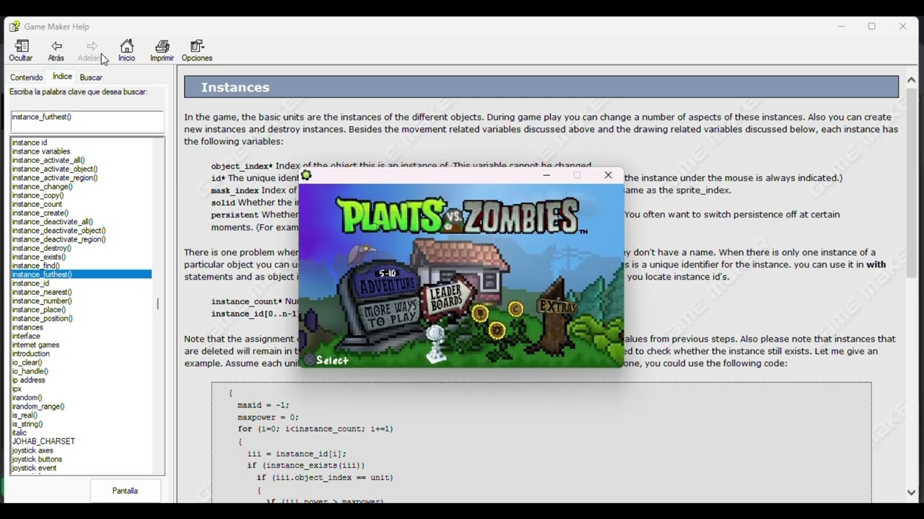924x519 pixels.
Task: Click the Inicio home icon
Action: [127, 50]
